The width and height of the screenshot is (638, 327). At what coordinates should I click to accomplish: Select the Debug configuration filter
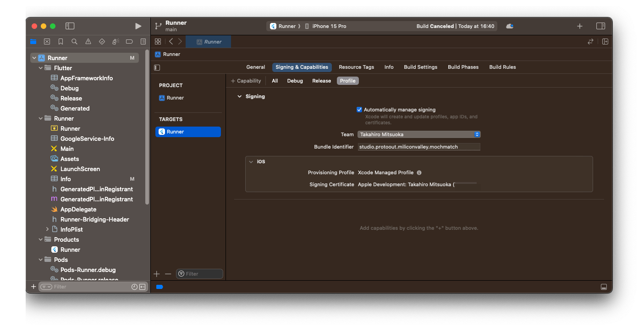click(295, 81)
